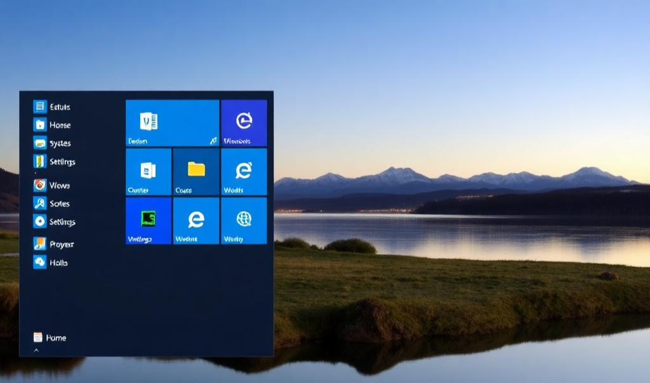
Task: Launch the Wodts browser tile
Action: coord(244,171)
